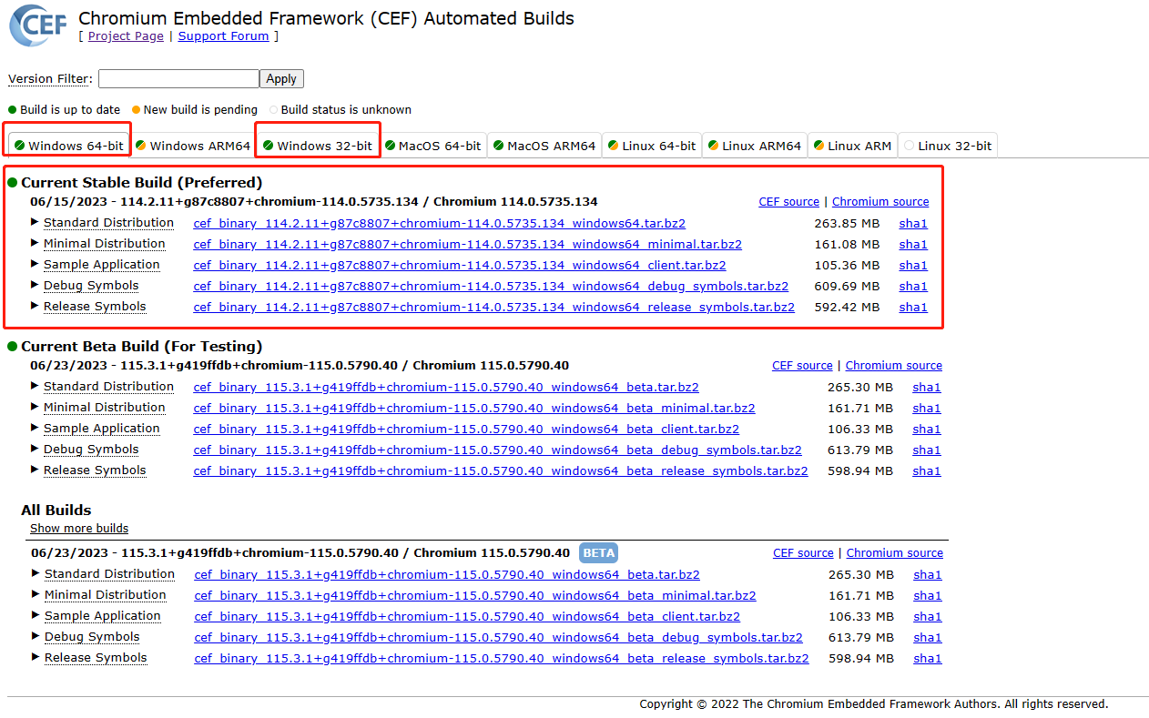The width and height of the screenshot is (1149, 718).
Task: Switch to the Linux ARM tab
Action: pos(852,146)
